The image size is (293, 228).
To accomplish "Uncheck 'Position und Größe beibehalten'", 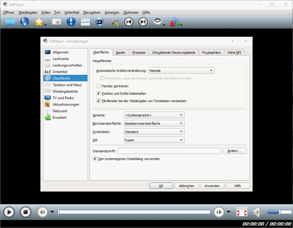I will click(x=99, y=94).
